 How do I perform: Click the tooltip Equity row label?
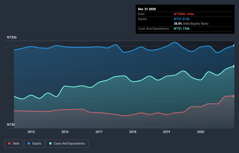click(x=142, y=19)
